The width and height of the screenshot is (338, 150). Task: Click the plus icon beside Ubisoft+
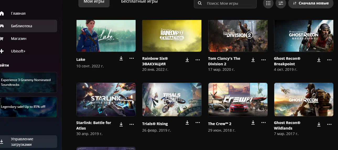click(x=2, y=51)
